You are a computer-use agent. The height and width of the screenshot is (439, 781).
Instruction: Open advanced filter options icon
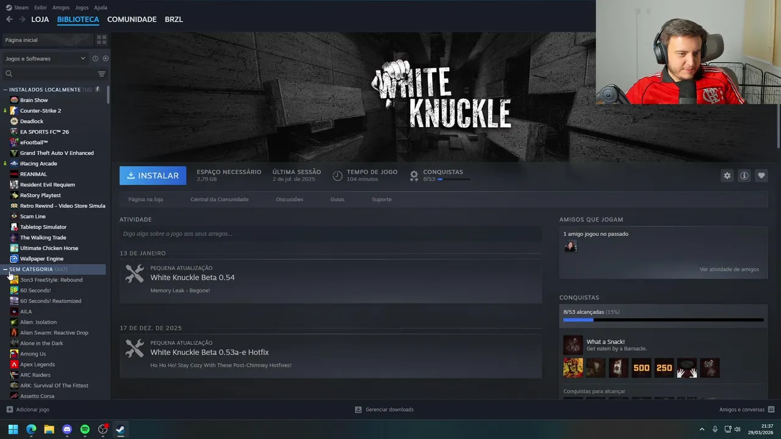[x=101, y=74]
